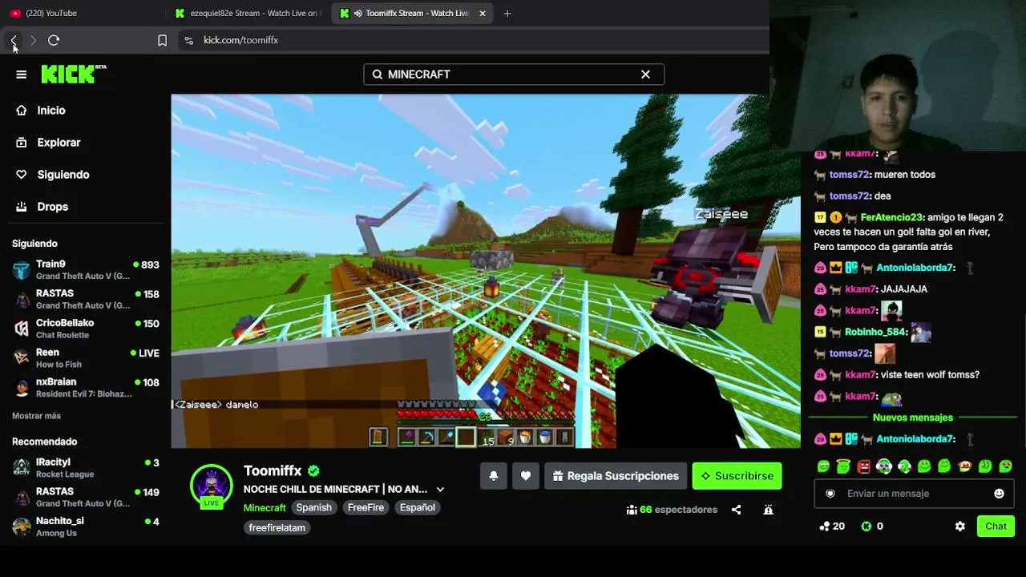The image size is (1026, 577).
Task: Insert the green emote with a halo
Action: pyautogui.click(x=843, y=466)
